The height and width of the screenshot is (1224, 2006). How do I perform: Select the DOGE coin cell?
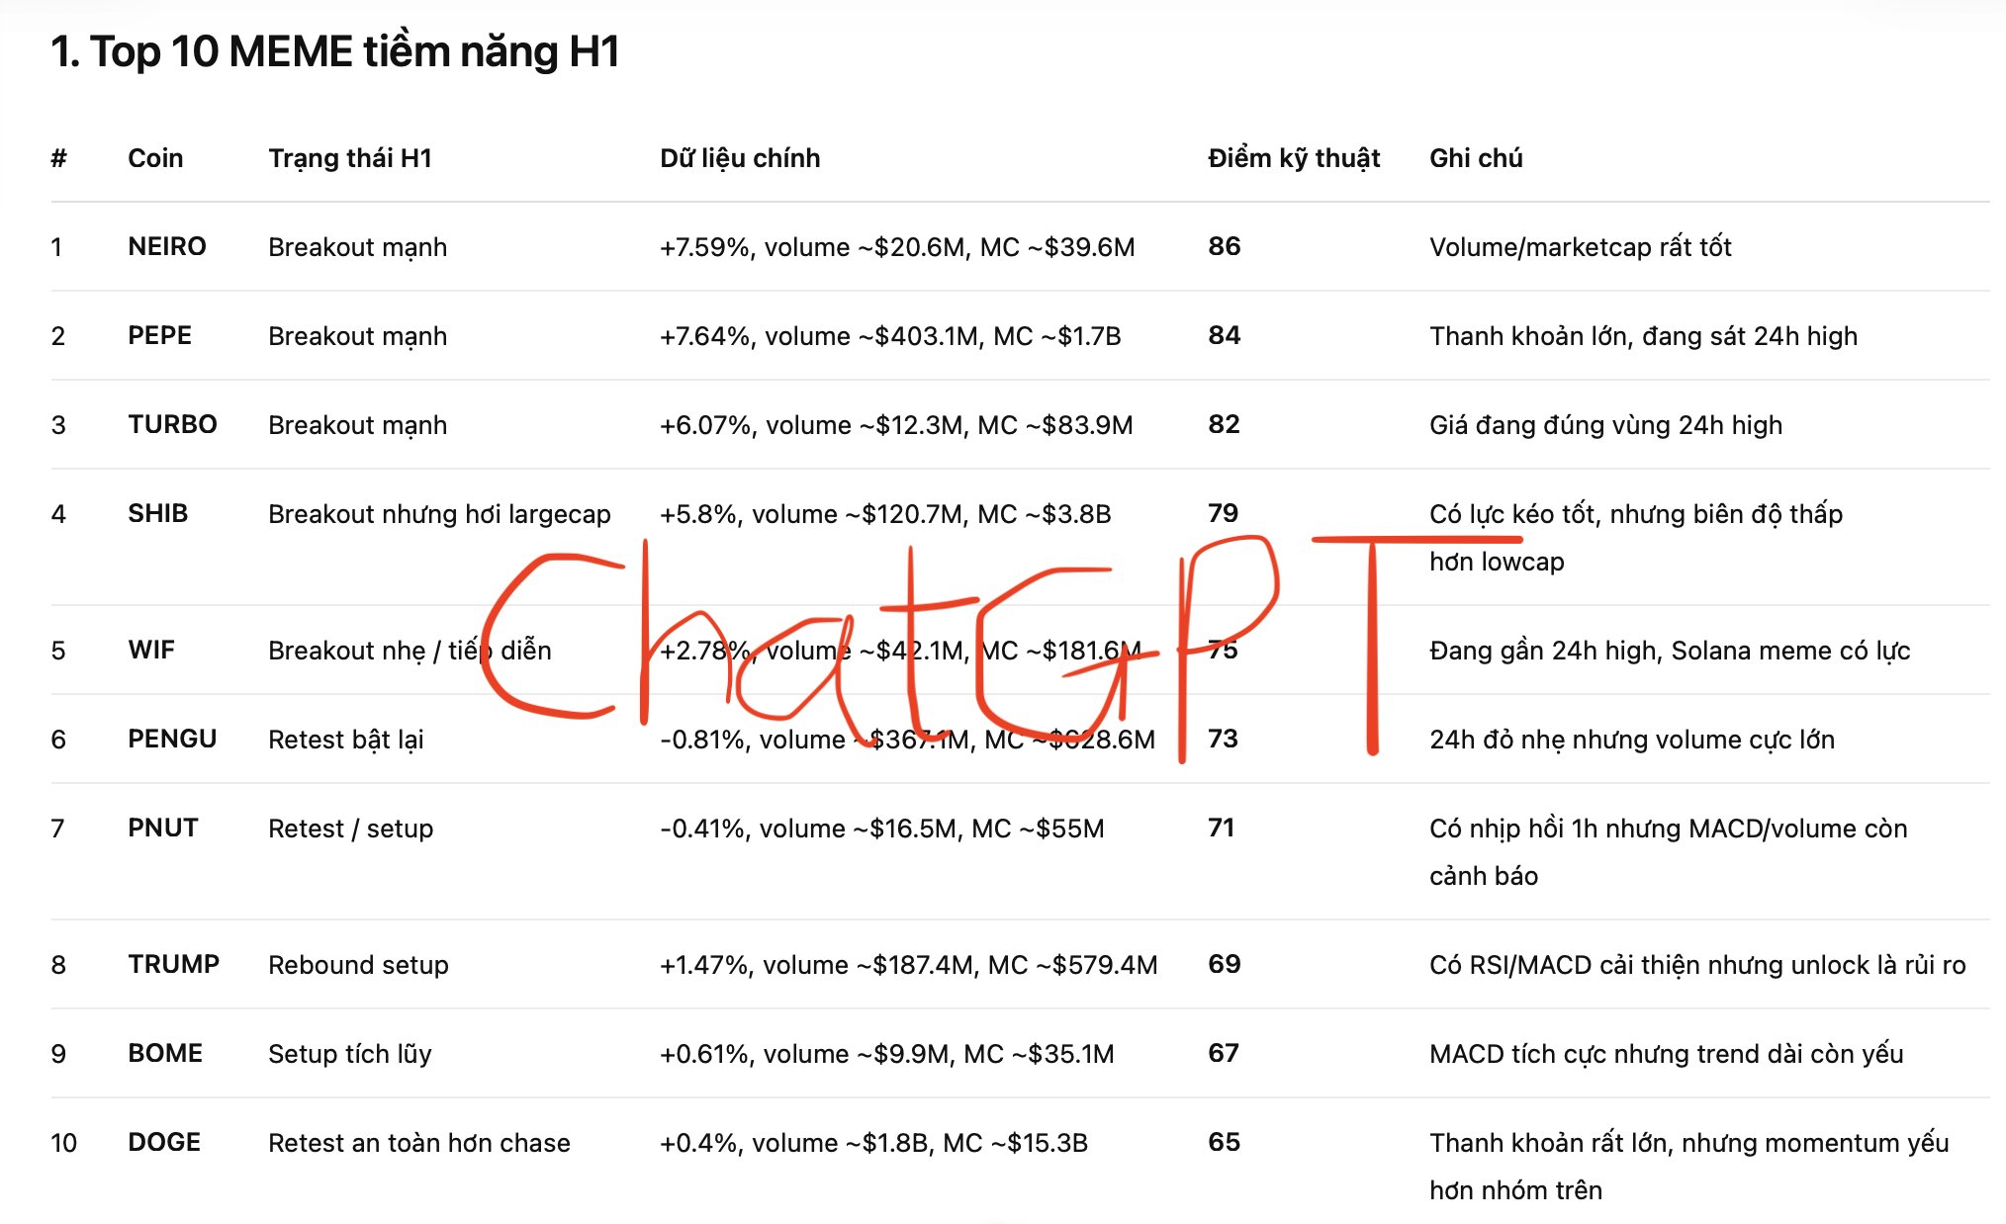pyautogui.click(x=164, y=1142)
